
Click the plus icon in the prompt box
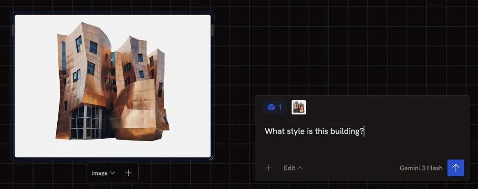click(x=268, y=168)
